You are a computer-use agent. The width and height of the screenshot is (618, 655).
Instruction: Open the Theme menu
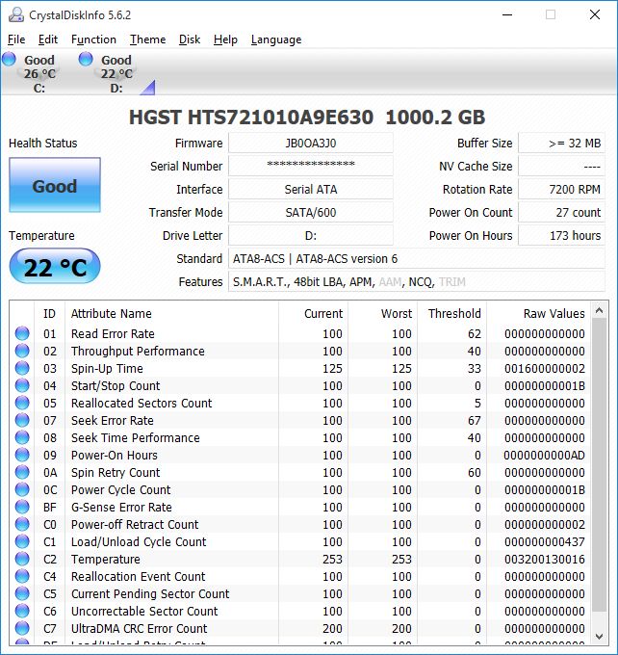(148, 39)
